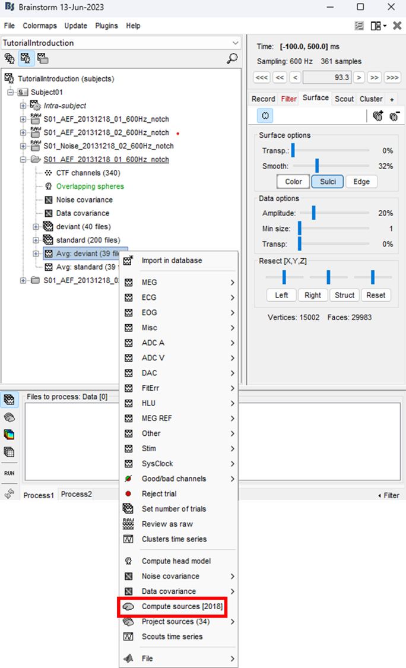406x668 pixels.
Task: Collapse the Subject01 tree node
Action: click(10, 92)
